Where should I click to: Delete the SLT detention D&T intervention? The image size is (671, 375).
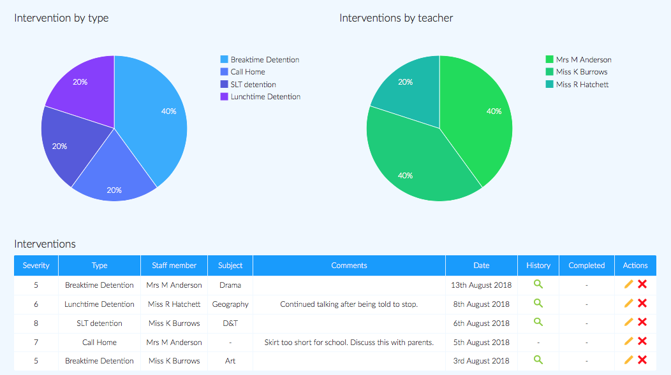pyautogui.click(x=642, y=322)
